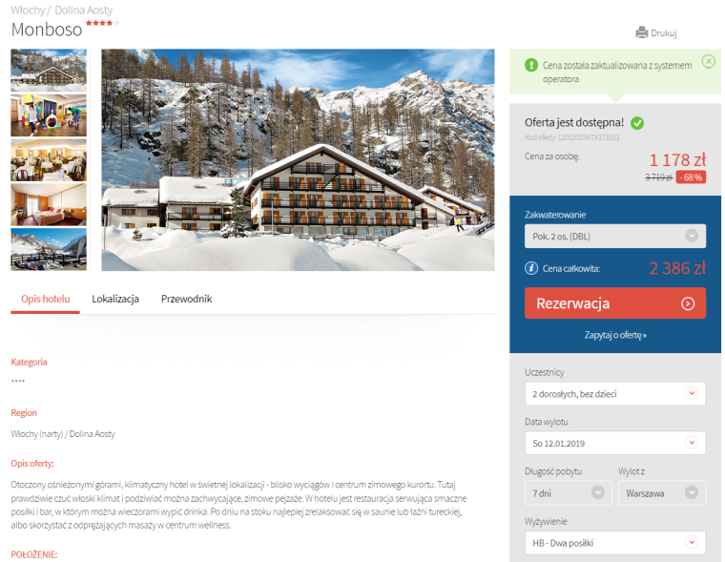This screenshot has height=562, width=725.
Task: Click the green offer-available checkmark icon
Action: pos(637,123)
